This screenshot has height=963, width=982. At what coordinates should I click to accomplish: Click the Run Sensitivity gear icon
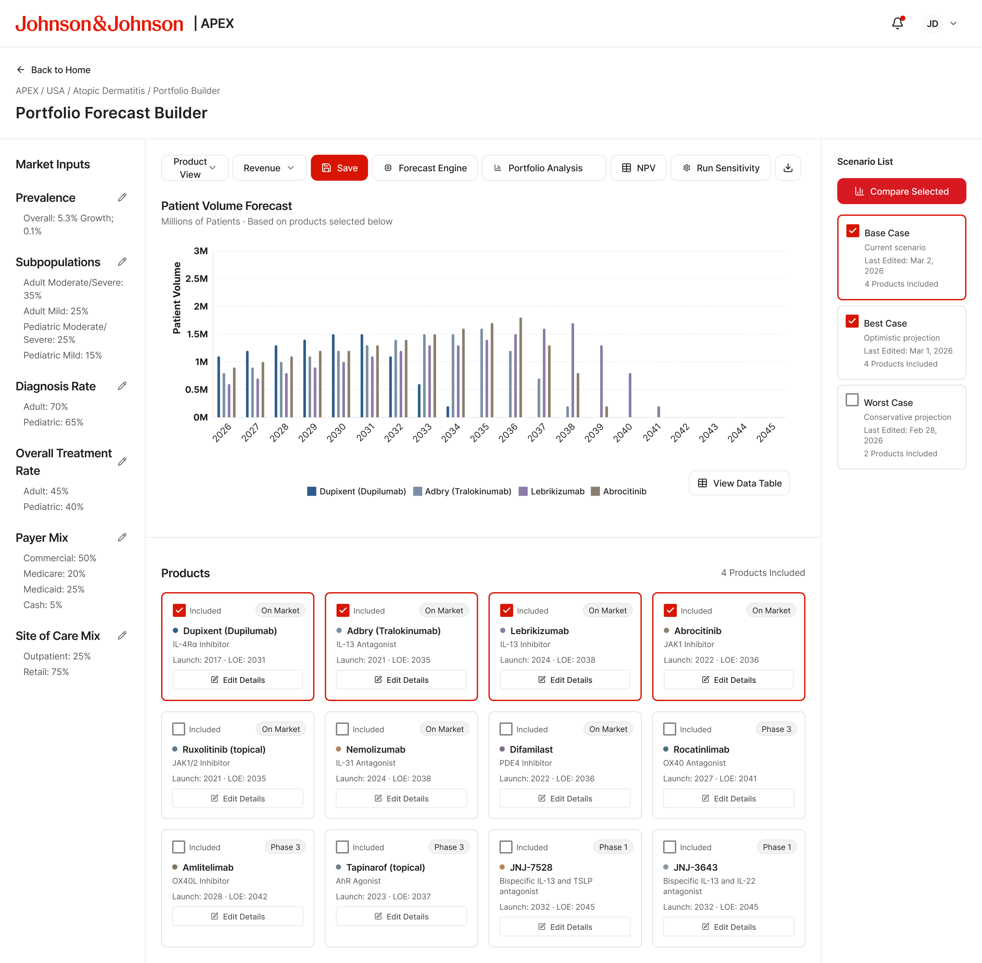(686, 168)
